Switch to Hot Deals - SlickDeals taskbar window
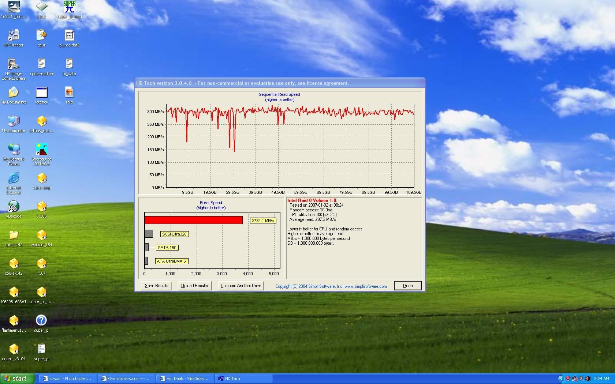The width and height of the screenshot is (615, 384). [x=184, y=379]
